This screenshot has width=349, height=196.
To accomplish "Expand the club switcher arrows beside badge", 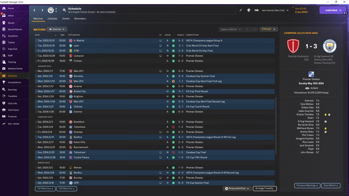I will coord(56,10).
